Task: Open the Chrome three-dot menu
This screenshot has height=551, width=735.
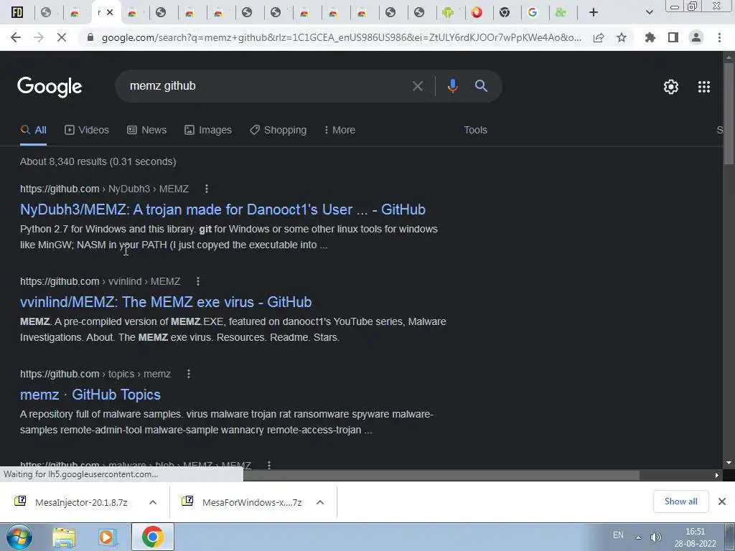Action: (719, 37)
